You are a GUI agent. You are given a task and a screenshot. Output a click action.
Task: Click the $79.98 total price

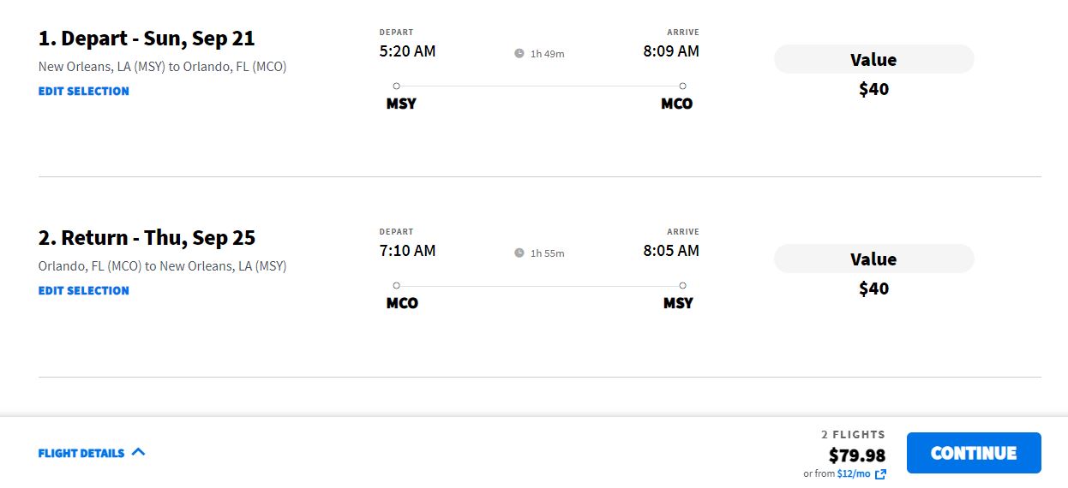click(857, 455)
